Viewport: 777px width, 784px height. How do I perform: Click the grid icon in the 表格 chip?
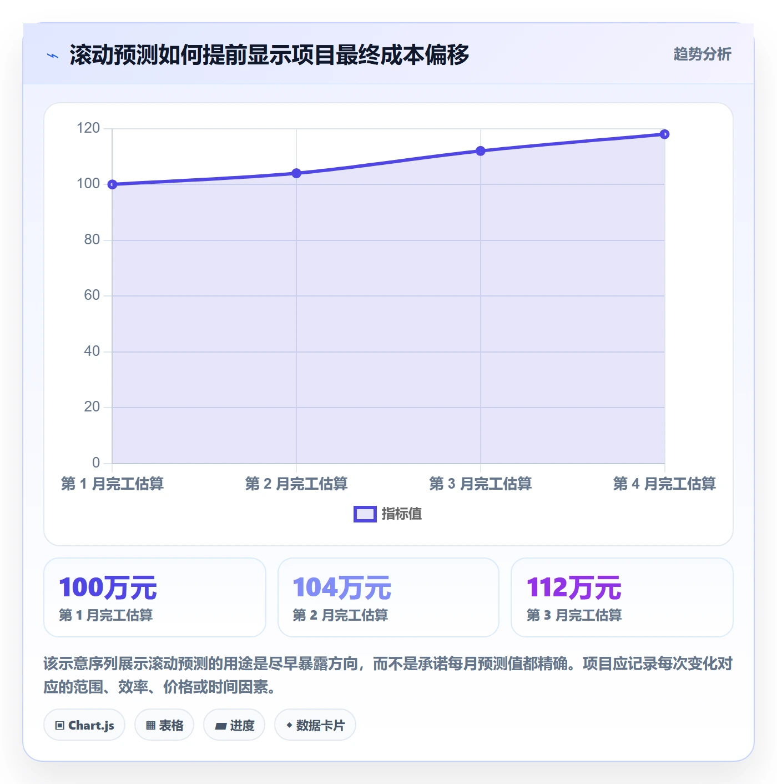pyautogui.click(x=150, y=725)
